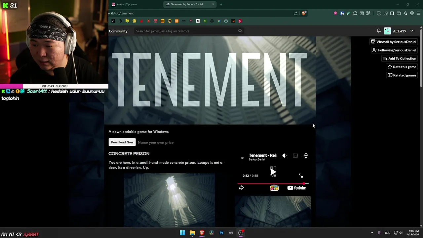Click the page vertical scrollbar
The height and width of the screenshot is (238, 423).
click(x=421, y=58)
